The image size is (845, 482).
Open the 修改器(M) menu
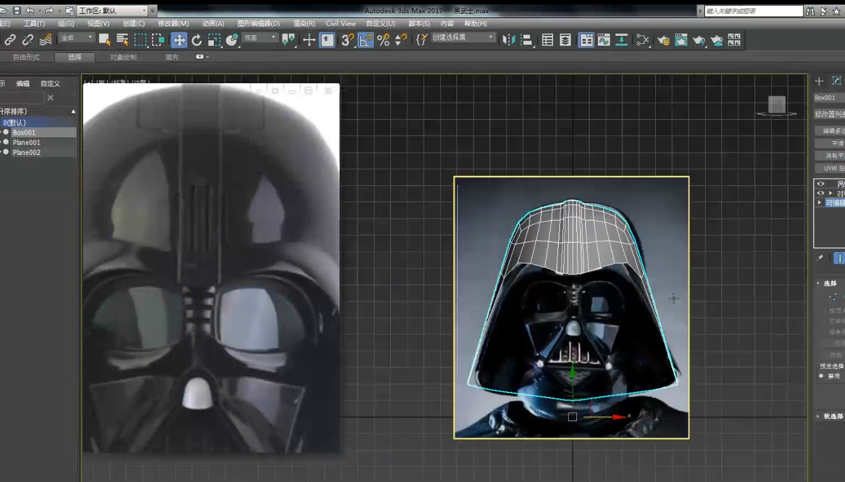(x=173, y=23)
